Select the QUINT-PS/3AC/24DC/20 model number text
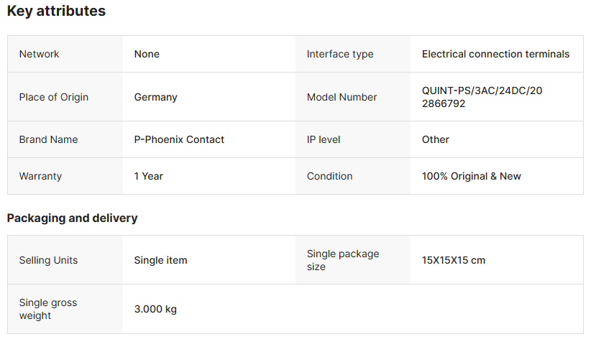 point(482,91)
